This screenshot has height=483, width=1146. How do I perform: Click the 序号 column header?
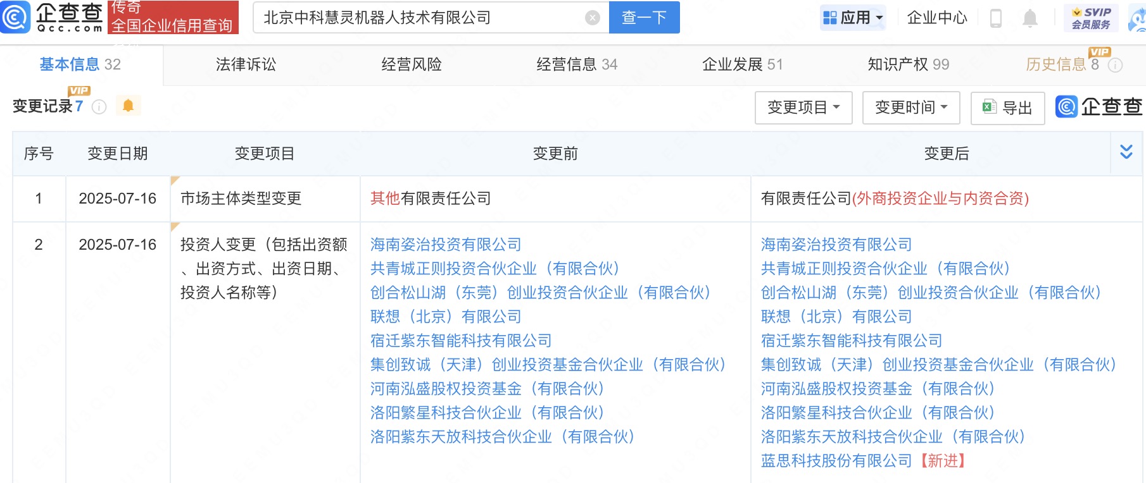39,154
